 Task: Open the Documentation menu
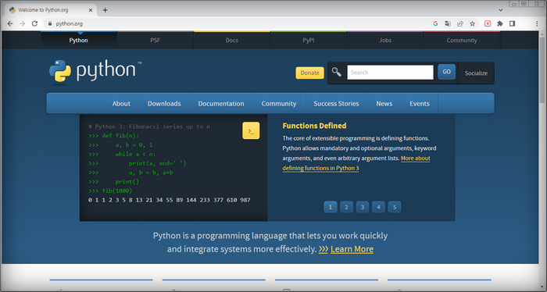coord(221,104)
